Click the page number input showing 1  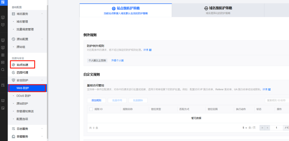[277, 127]
